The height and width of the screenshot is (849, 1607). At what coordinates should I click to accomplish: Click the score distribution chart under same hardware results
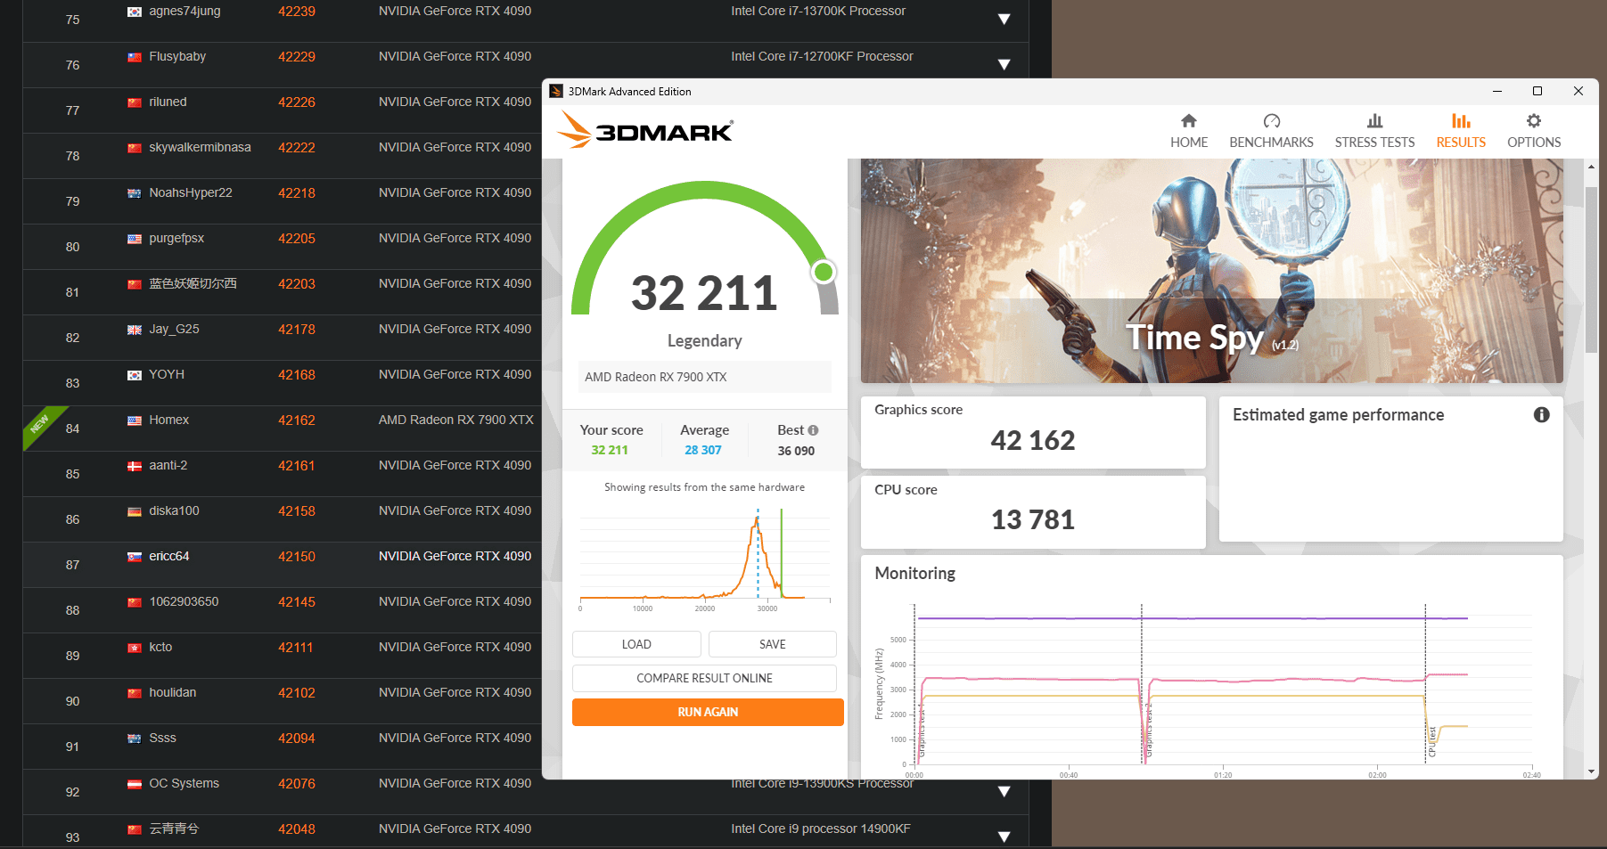click(x=704, y=559)
